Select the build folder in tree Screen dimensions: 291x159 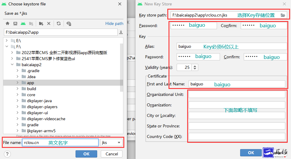(x=31, y=89)
